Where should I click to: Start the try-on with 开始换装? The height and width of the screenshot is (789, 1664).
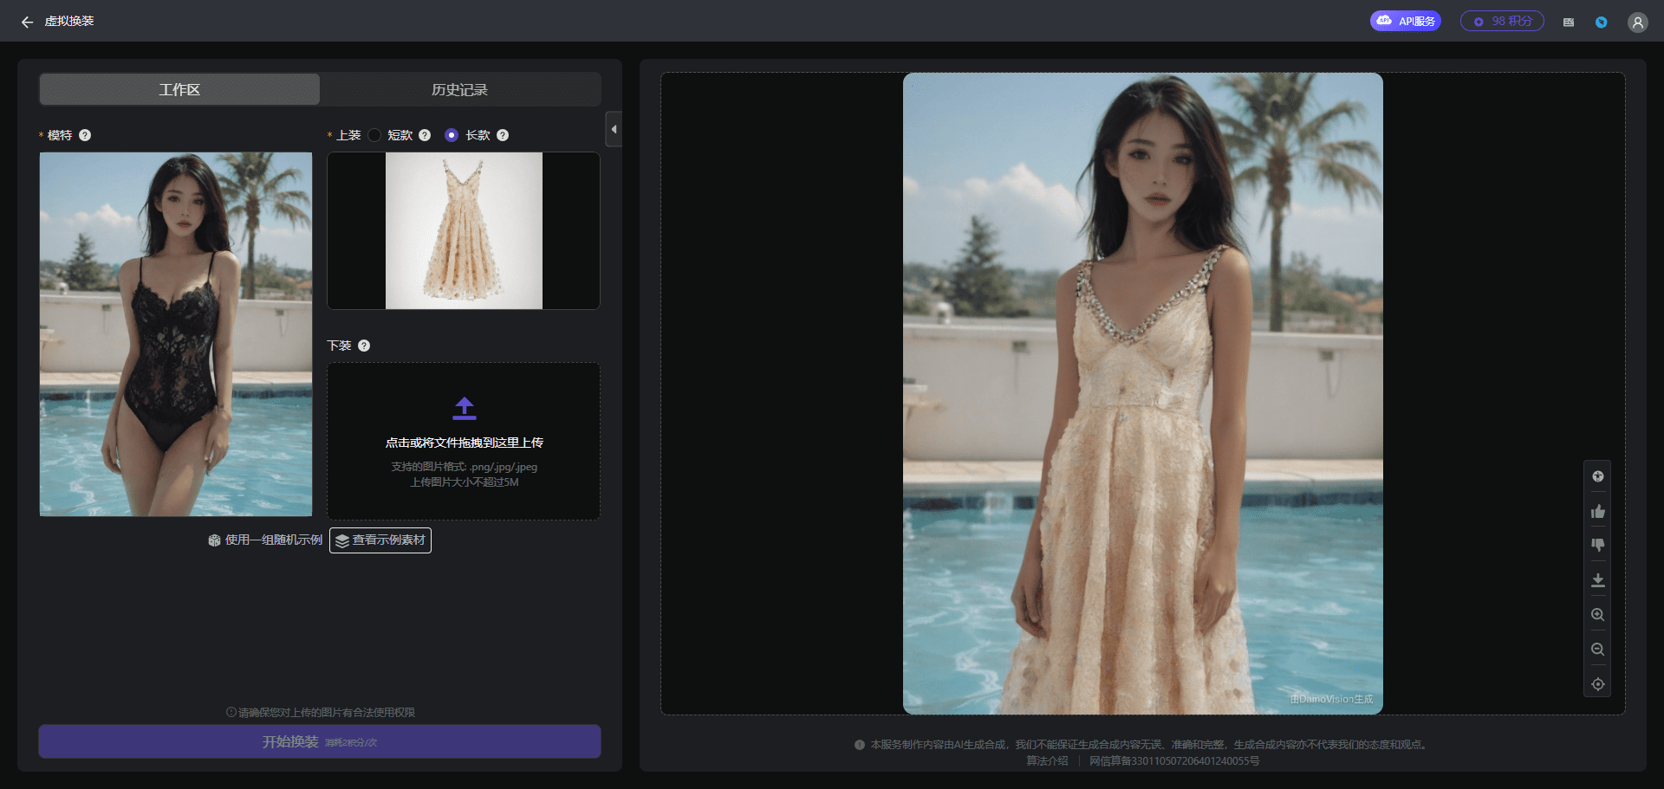(x=320, y=741)
